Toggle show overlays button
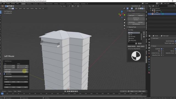The height and width of the screenshot is (99, 176). click(x=132, y=9)
